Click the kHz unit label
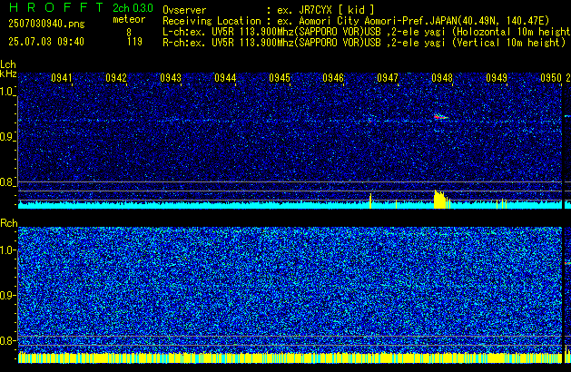The height and width of the screenshot is (372, 571). (x=8, y=73)
